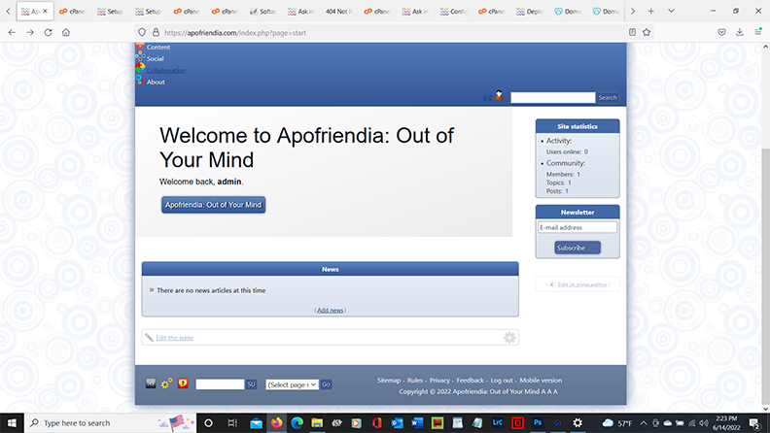The image size is (770, 433).
Task: Open the red help bubble icon in footer
Action: [183, 383]
